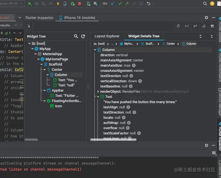Screen dimensions: 221x178
Task: Push changes with the Git green arrow
Action: click(127, 4)
